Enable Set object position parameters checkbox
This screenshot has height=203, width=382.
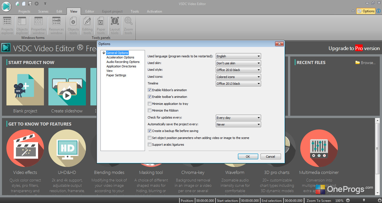click(x=149, y=138)
